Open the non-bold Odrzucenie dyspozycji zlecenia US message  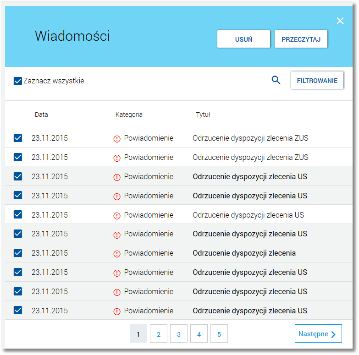[x=248, y=215]
